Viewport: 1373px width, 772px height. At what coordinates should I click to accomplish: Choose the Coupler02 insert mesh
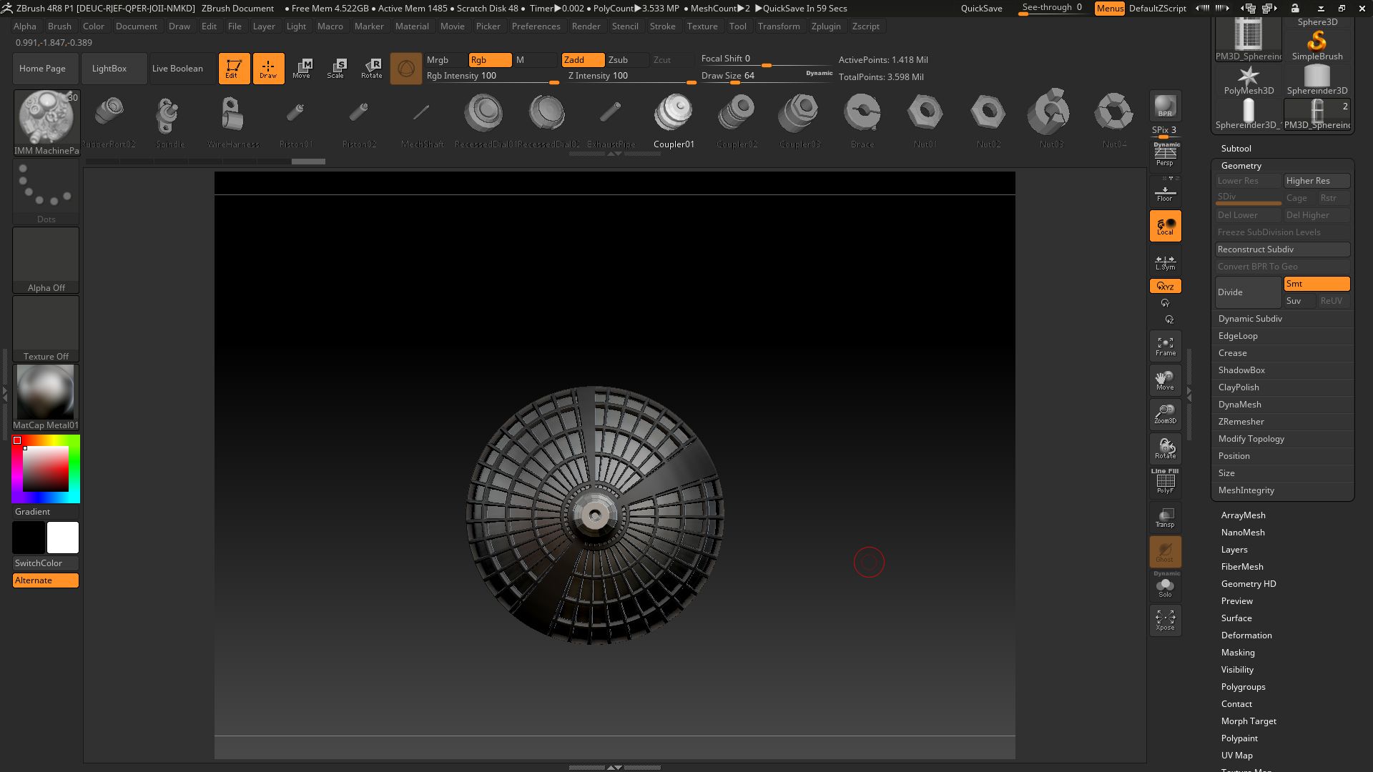(737, 119)
